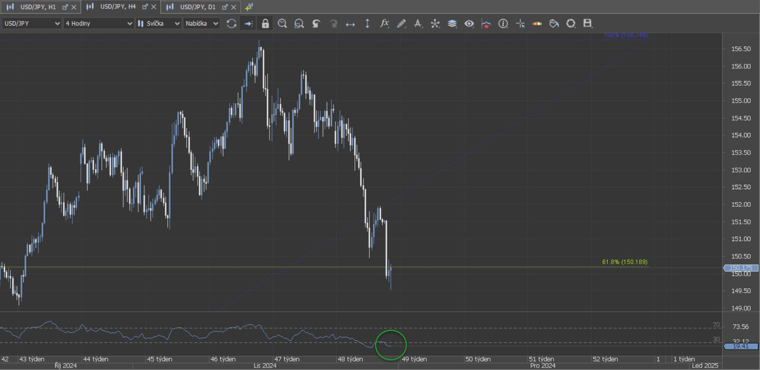This screenshot has width=760, height=370.
Task: Click the 49 týden time axis label
Action: pos(414,359)
